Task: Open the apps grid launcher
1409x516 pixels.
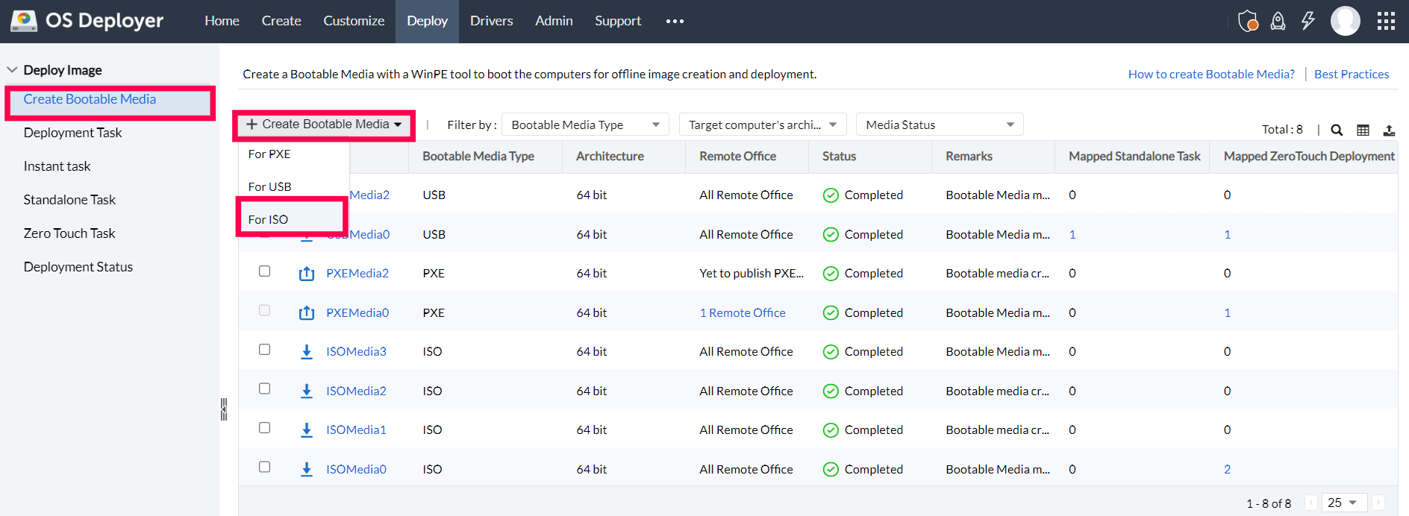Action: click(x=1386, y=21)
